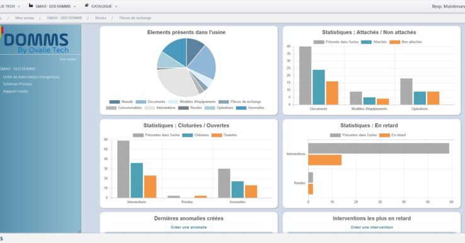
Task: Click Créer une anomalie link
Action: pos(188,227)
